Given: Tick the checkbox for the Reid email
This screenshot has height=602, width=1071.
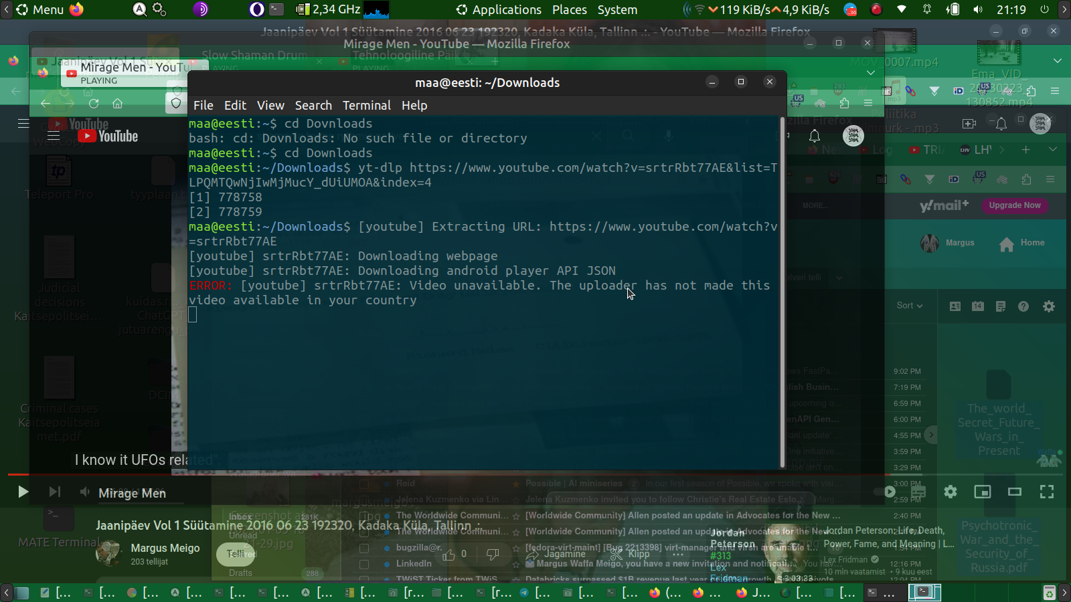Looking at the screenshot, I should (x=364, y=484).
